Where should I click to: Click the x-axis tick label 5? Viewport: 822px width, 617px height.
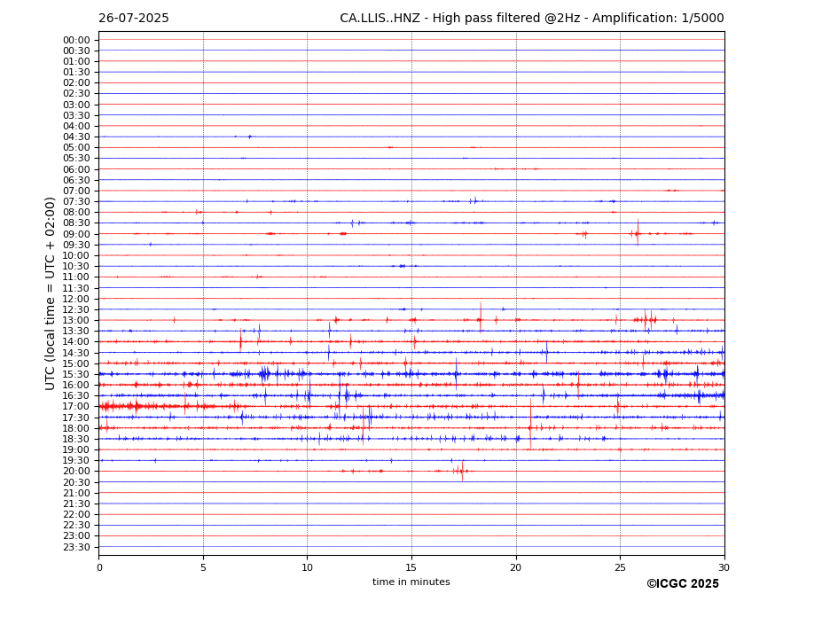pyautogui.click(x=203, y=567)
